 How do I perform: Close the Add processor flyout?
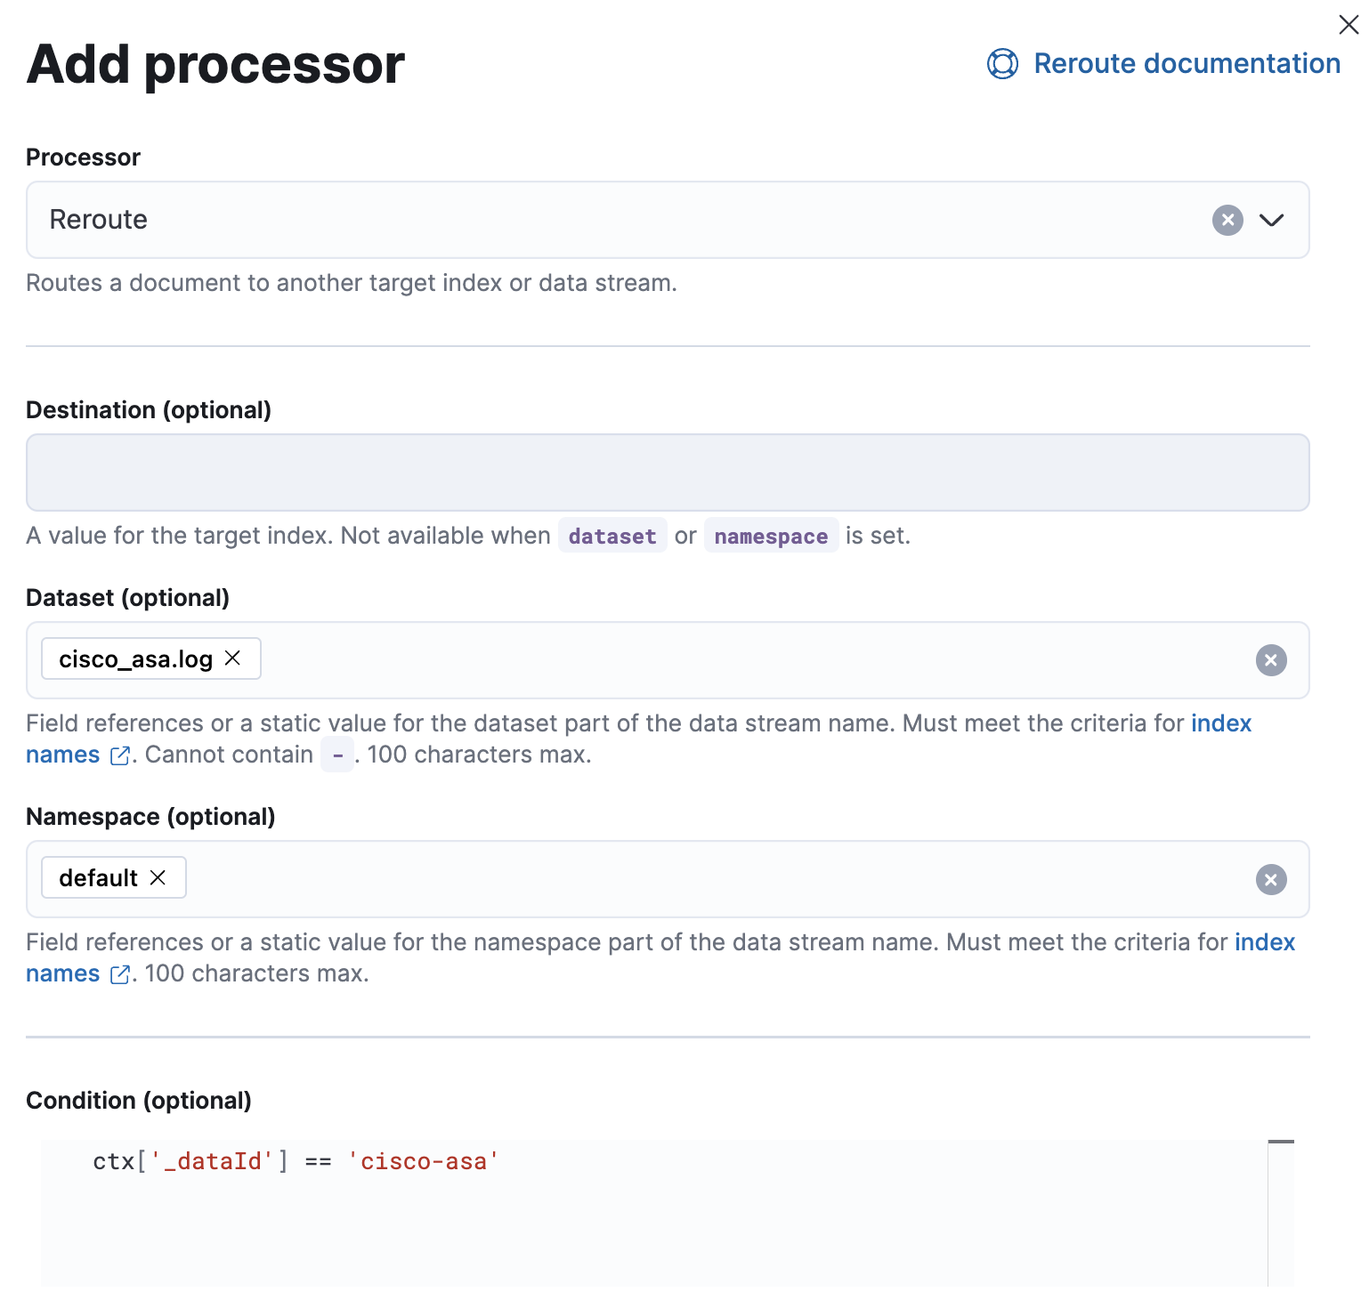click(1349, 25)
